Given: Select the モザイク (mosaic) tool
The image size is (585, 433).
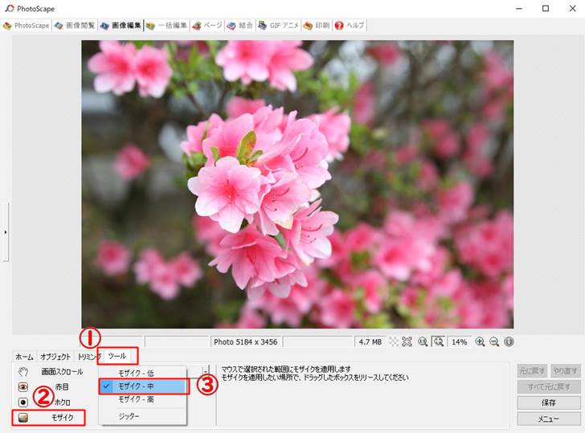Looking at the screenshot, I should point(48,417).
